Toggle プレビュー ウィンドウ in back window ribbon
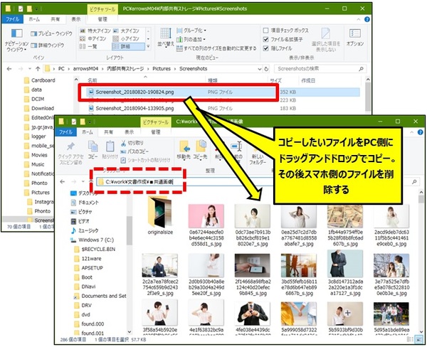Screen dimensions: 427x347 tap(51, 33)
